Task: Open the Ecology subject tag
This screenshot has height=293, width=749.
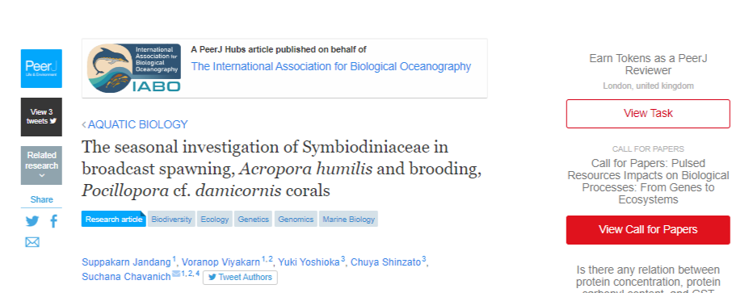Action: pos(214,219)
